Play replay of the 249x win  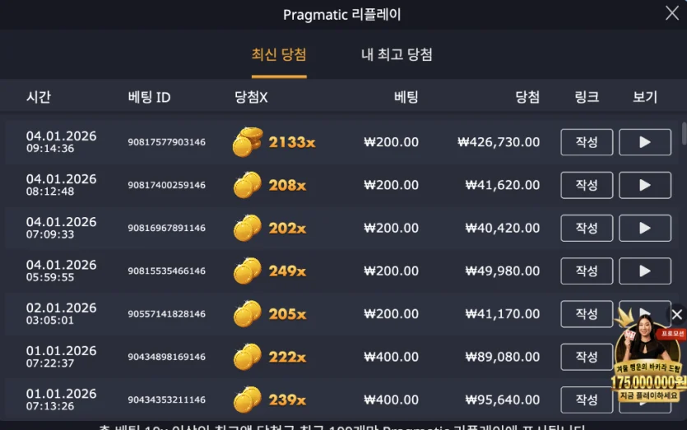[x=644, y=270]
